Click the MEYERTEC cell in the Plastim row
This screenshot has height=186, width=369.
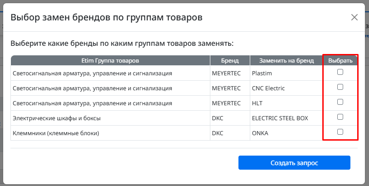(x=230, y=73)
